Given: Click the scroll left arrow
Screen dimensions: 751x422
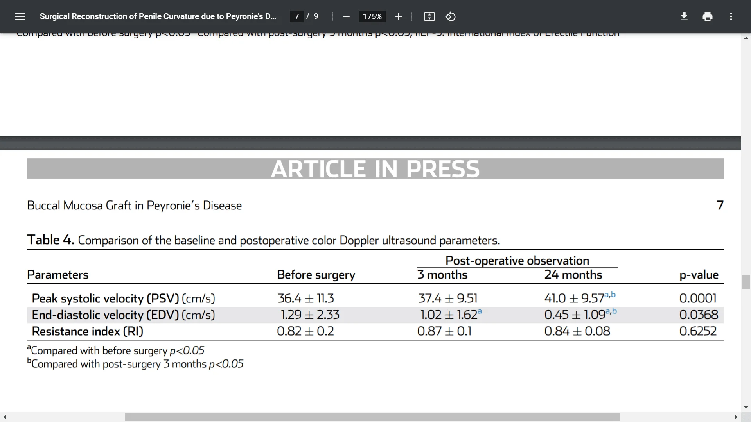Looking at the screenshot, I should point(5,417).
